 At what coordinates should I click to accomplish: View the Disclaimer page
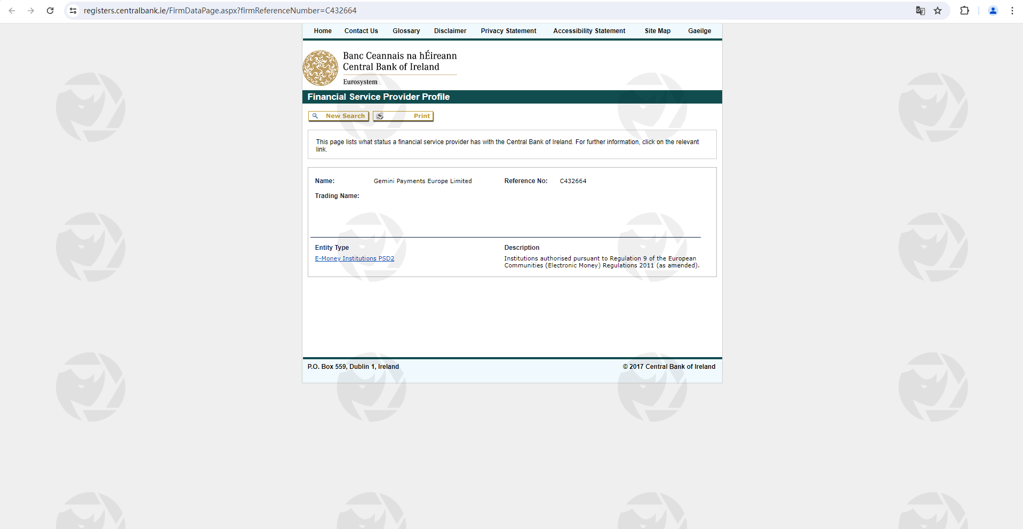(x=450, y=31)
